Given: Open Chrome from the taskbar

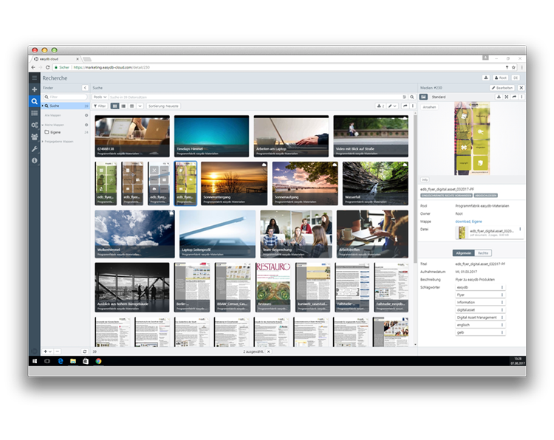Looking at the screenshot, I should pos(98,361).
